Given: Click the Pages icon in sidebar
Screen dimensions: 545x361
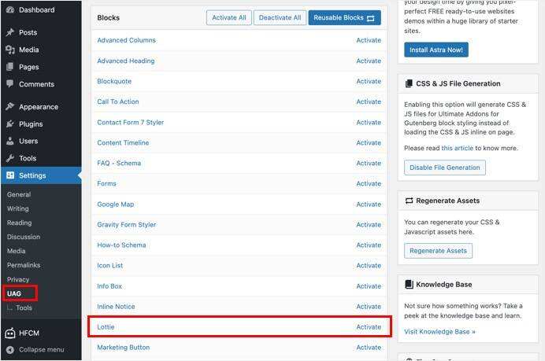Looking at the screenshot, I should 10,67.
